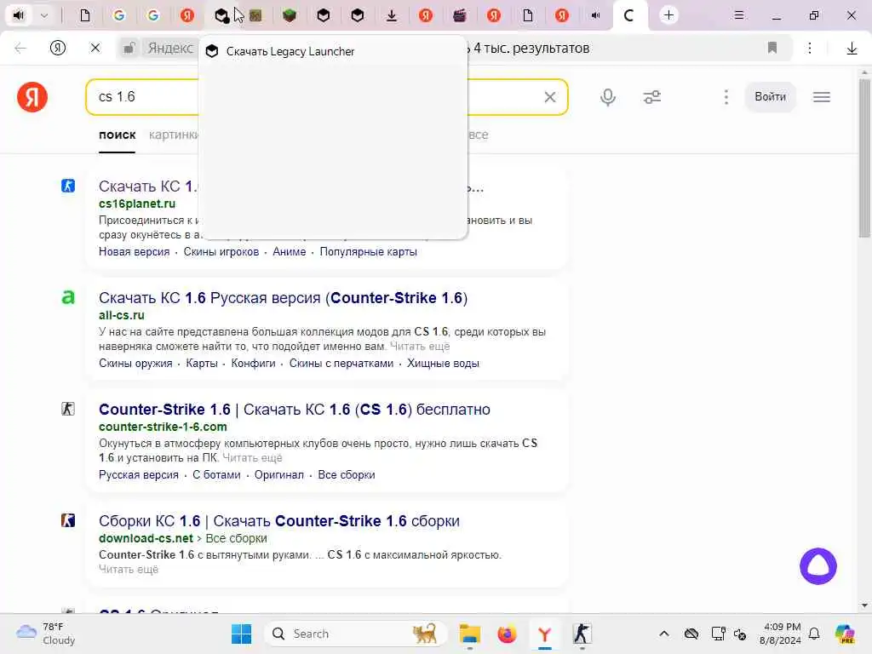The image size is (872, 654).
Task: Open Yandex home from the toolbar Я button
Action: click(x=58, y=48)
